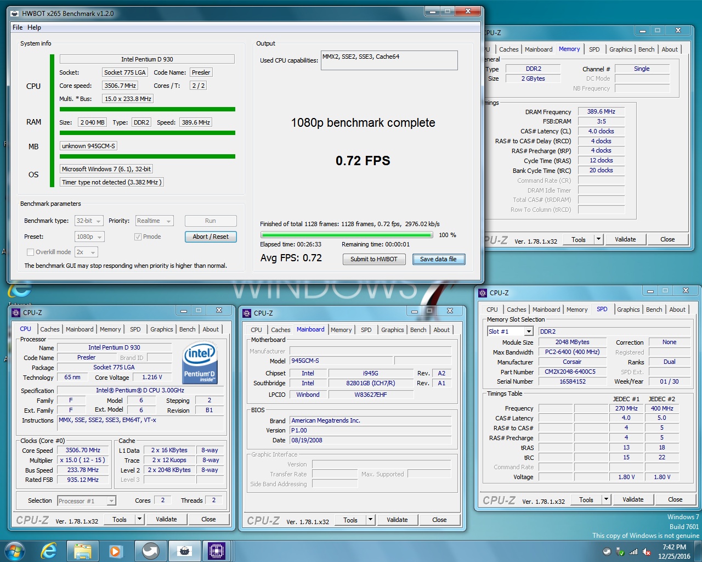Viewport: 702px width, 562px height.
Task: Click the DRAM Frequency 389.6 MHz value
Action: 601,111
